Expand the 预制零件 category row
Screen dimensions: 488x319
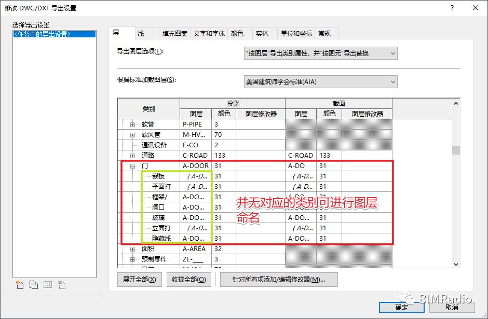132,259
